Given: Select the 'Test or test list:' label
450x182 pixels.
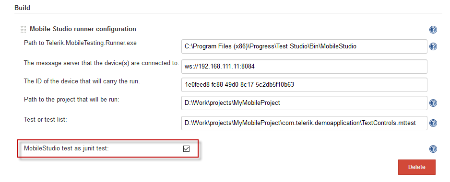Looking at the screenshot, I should tap(46, 120).
